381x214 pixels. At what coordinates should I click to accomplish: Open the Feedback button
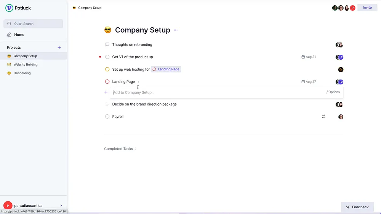point(357,207)
